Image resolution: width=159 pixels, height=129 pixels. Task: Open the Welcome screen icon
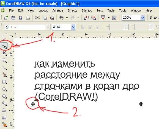[x=114, y=18]
